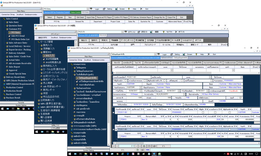Toggle third checkbox labeled with M
This screenshot has height=156, width=261.
[164, 81]
